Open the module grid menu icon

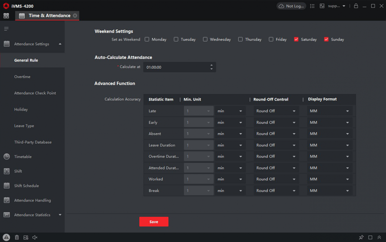pos(6,15)
